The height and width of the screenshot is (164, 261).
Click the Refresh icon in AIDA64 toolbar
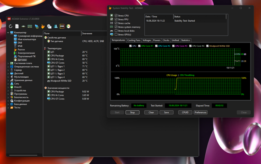point(11,26)
